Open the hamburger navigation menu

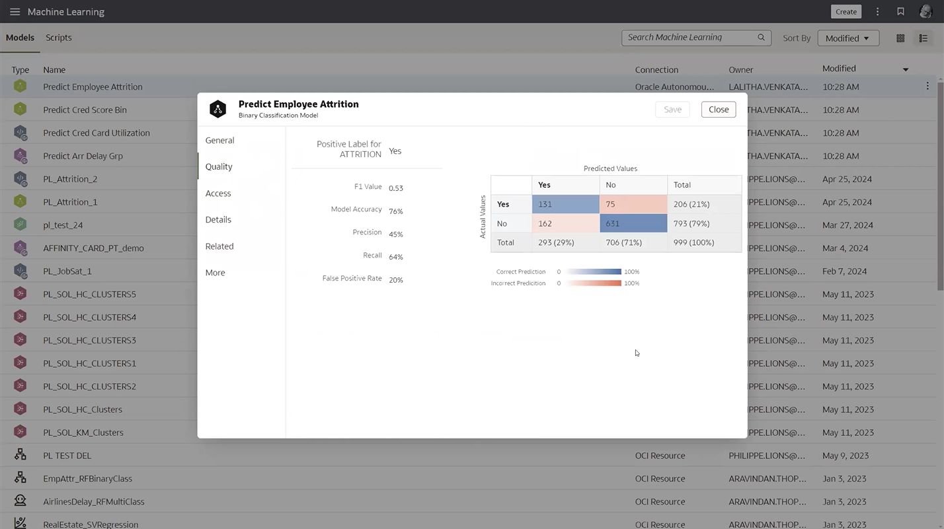coord(15,11)
